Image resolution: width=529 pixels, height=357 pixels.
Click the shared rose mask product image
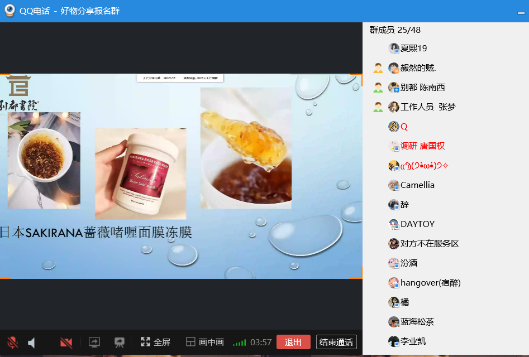coord(140,173)
